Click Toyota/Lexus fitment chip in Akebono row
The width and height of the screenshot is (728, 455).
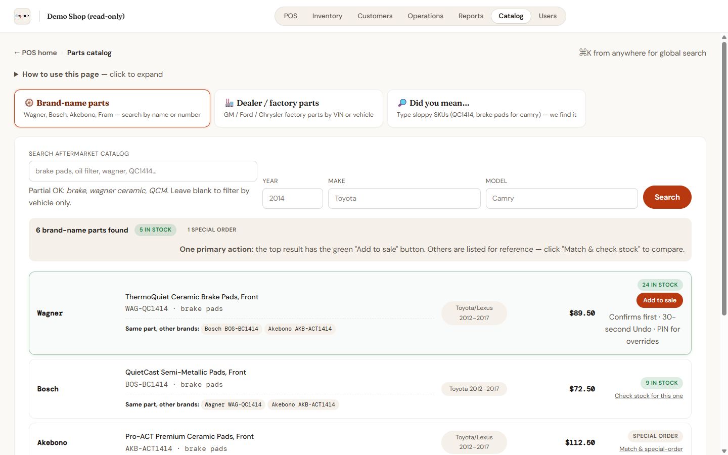pyautogui.click(x=474, y=442)
